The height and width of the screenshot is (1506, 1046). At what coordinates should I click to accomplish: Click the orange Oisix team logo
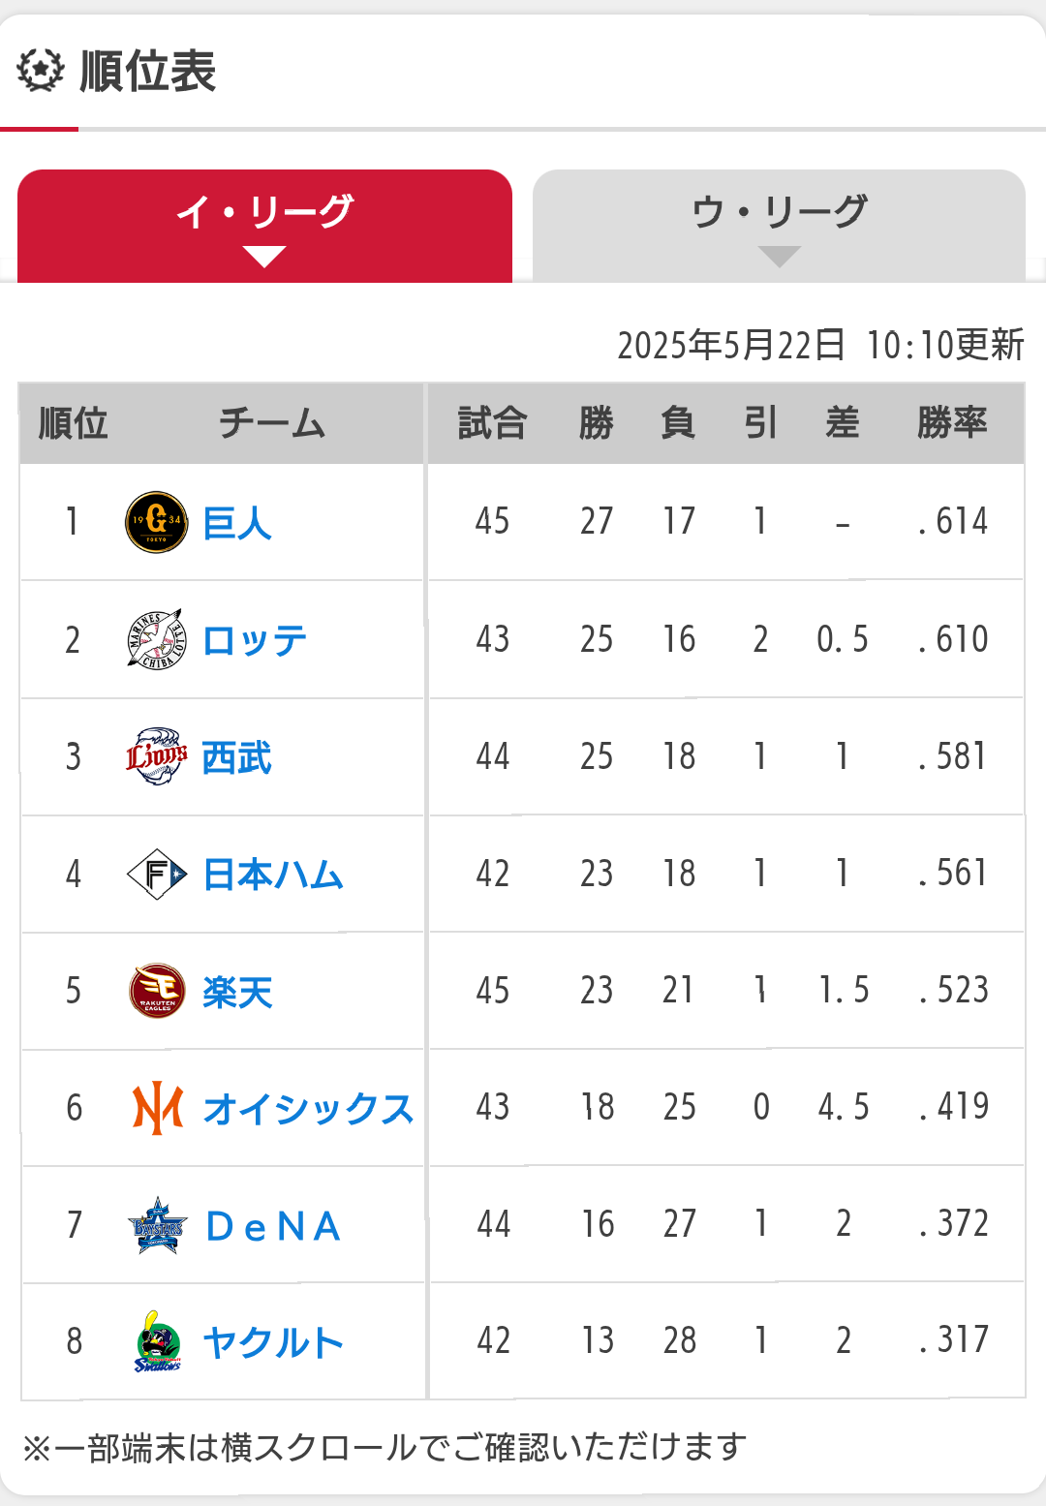158,1108
